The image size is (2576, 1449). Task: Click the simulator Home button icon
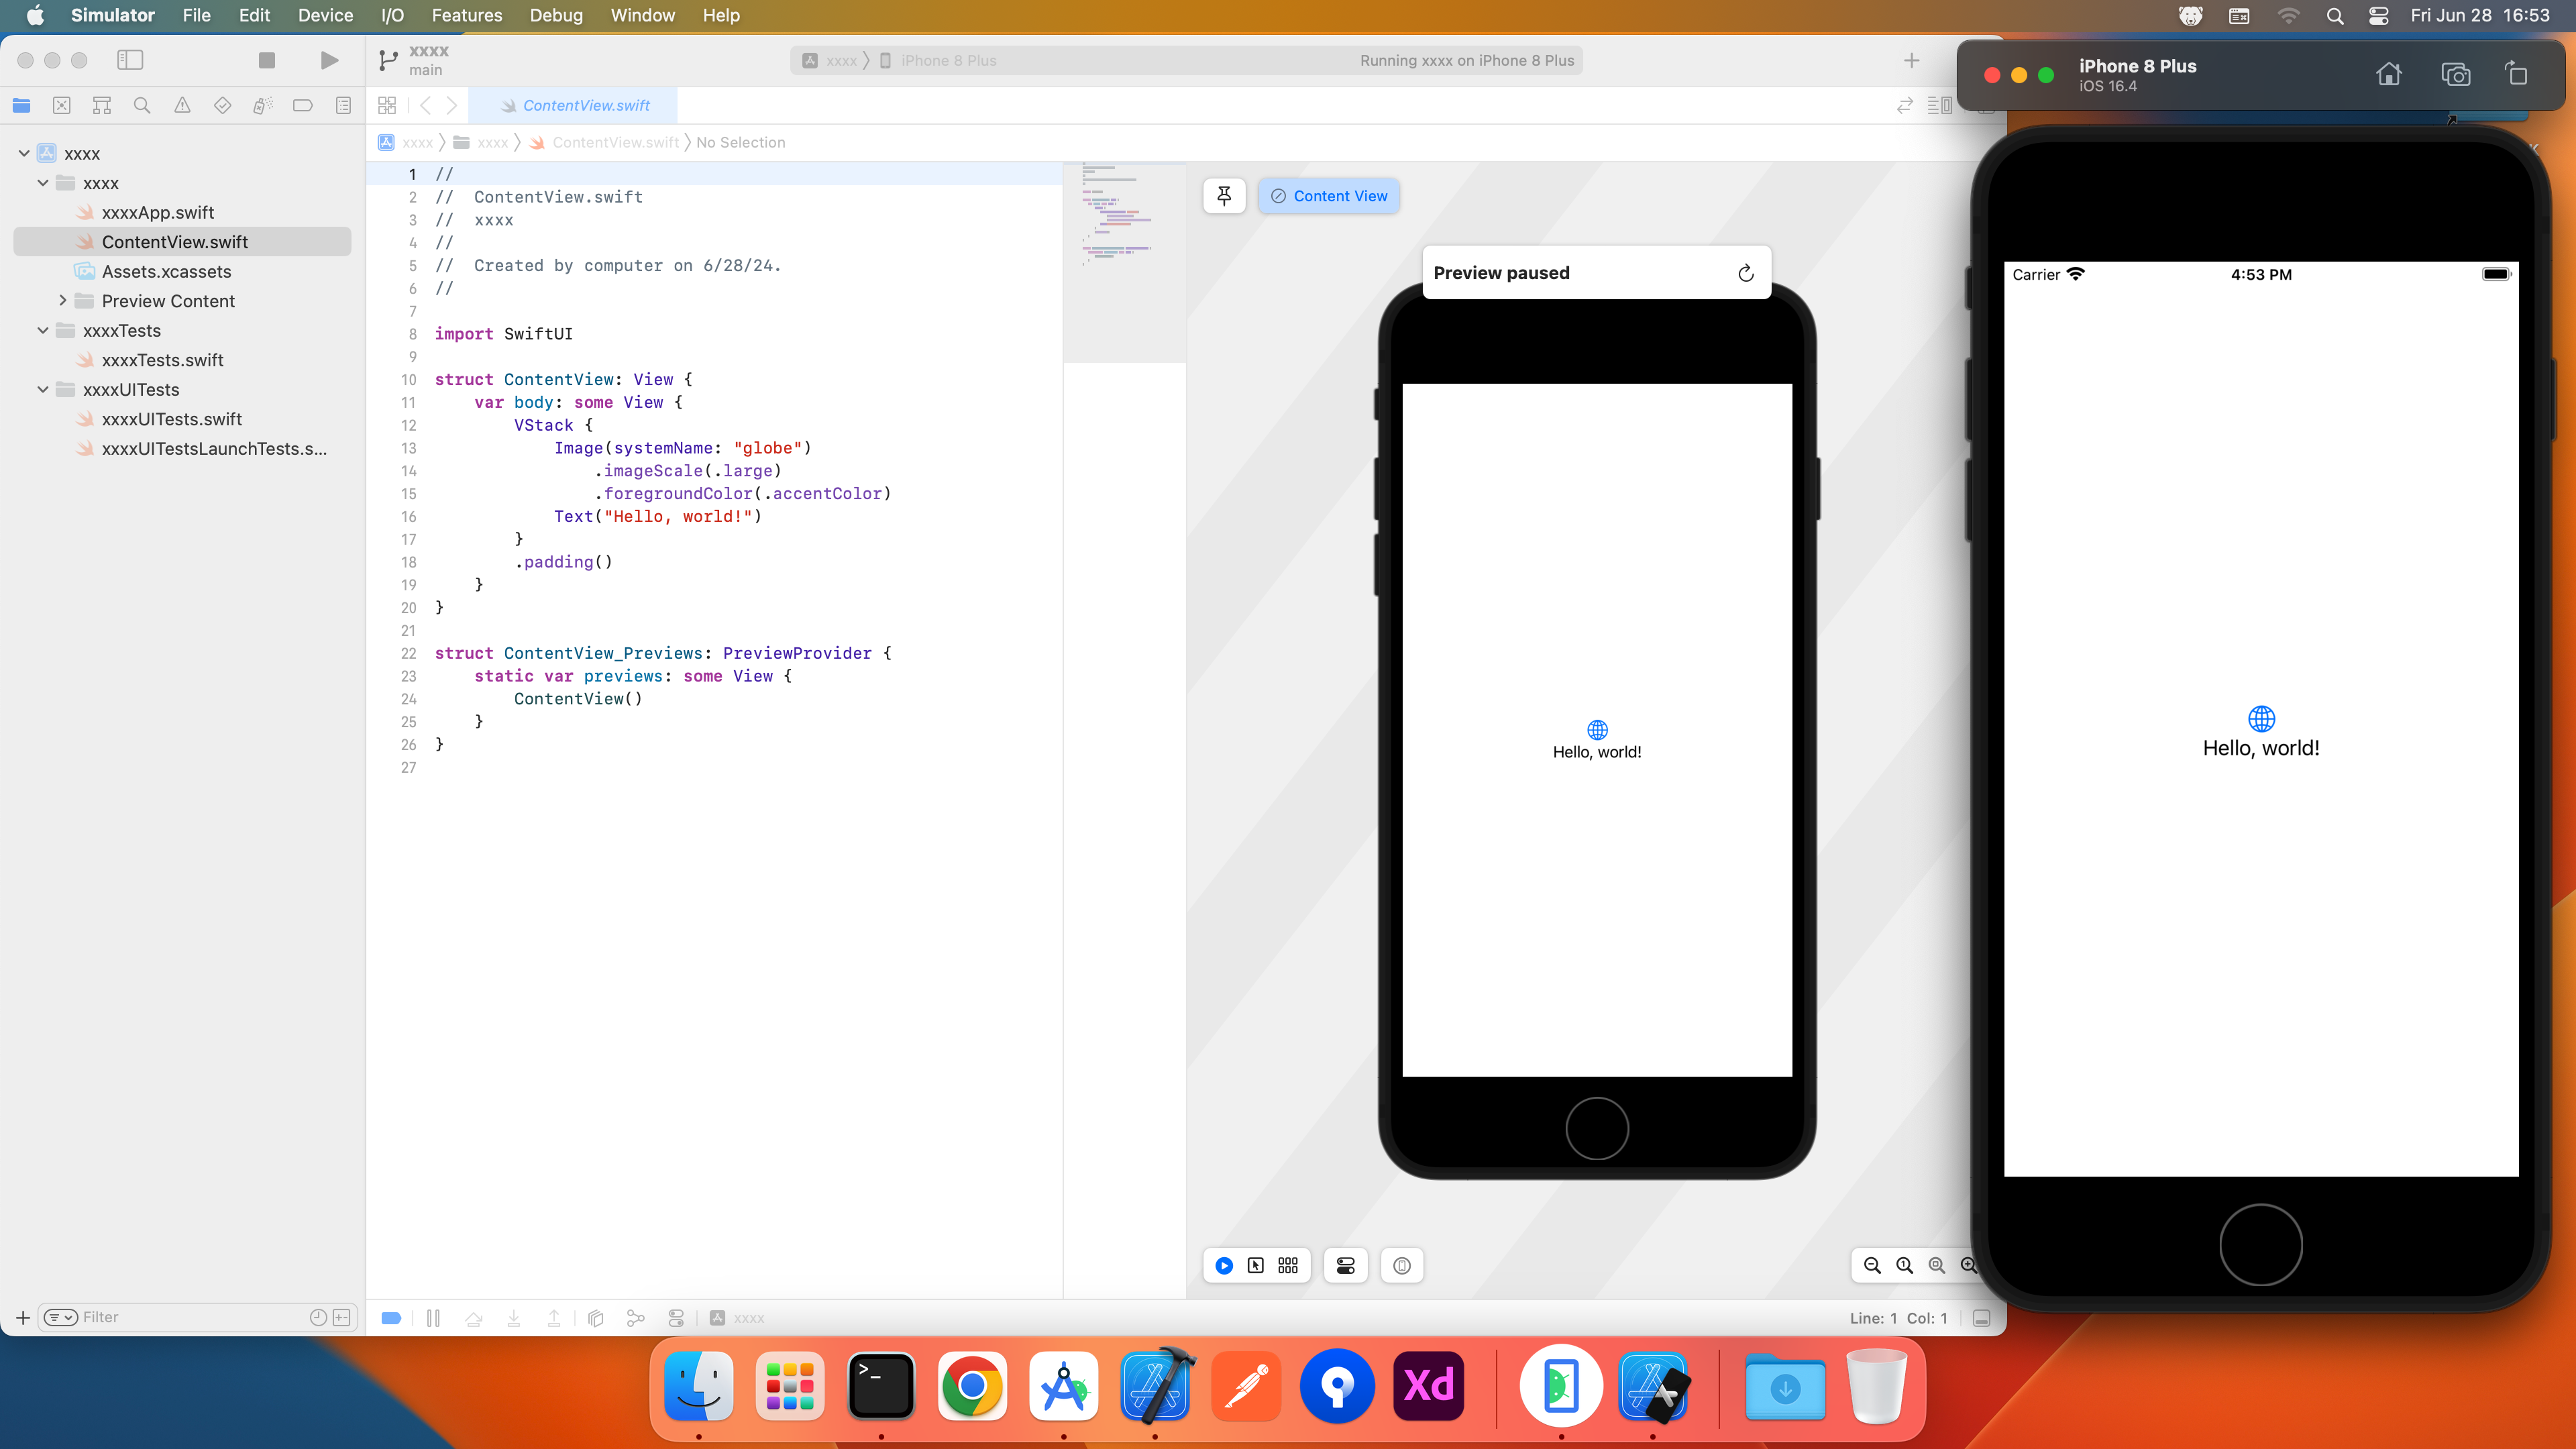2389,74
